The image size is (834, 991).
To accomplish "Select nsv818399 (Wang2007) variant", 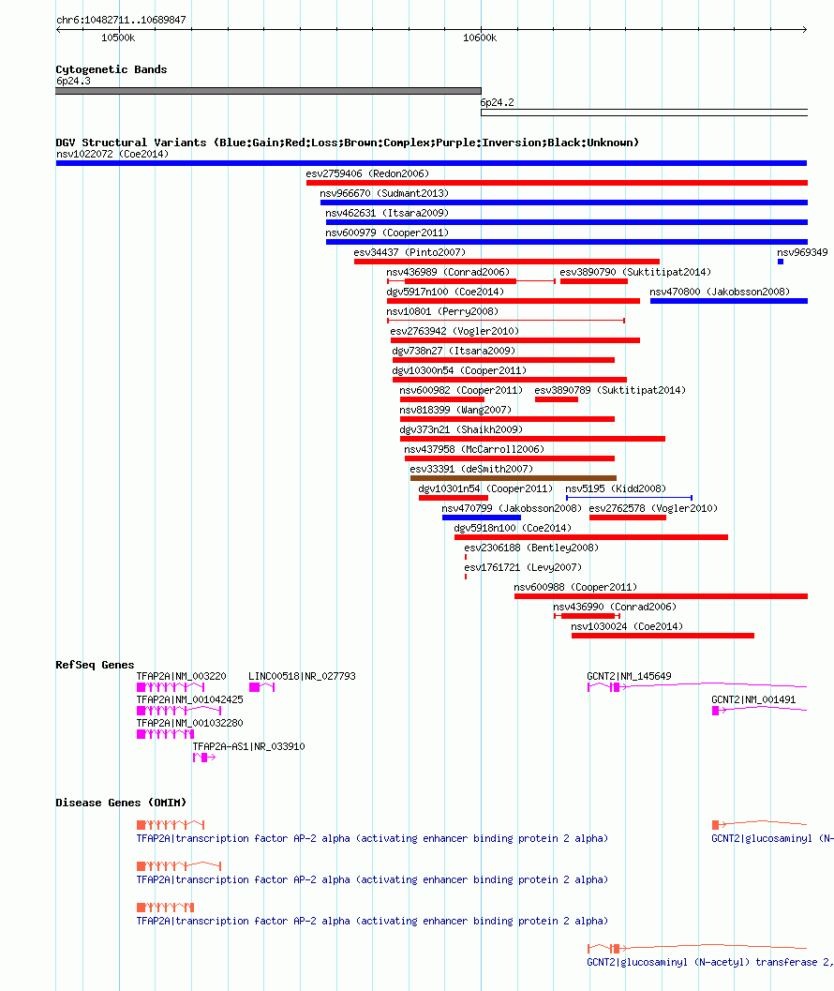I will [x=507, y=419].
